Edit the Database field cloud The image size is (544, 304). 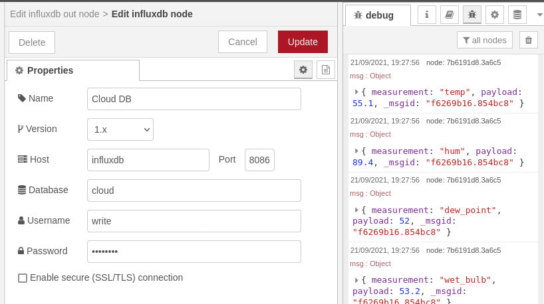pos(194,190)
